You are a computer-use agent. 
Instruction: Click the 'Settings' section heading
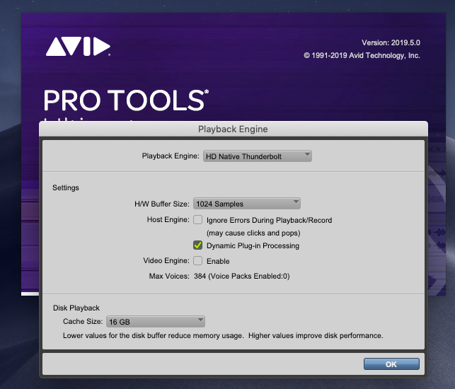66,187
